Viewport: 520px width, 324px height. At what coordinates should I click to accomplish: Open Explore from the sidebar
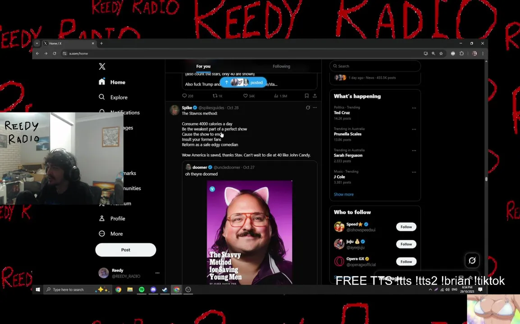[x=113, y=97]
